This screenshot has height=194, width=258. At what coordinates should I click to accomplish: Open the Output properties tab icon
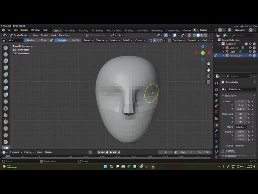(216, 95)
